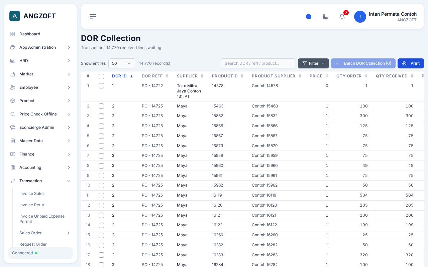Click the Product box icon

pyautogui.click(x=13, y=101)
